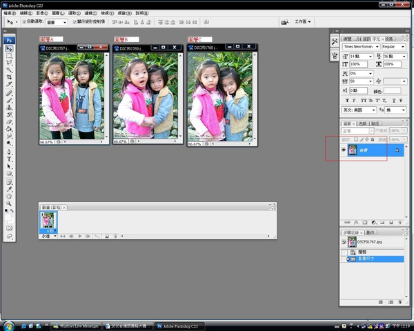Click the text color swatch

393,91
